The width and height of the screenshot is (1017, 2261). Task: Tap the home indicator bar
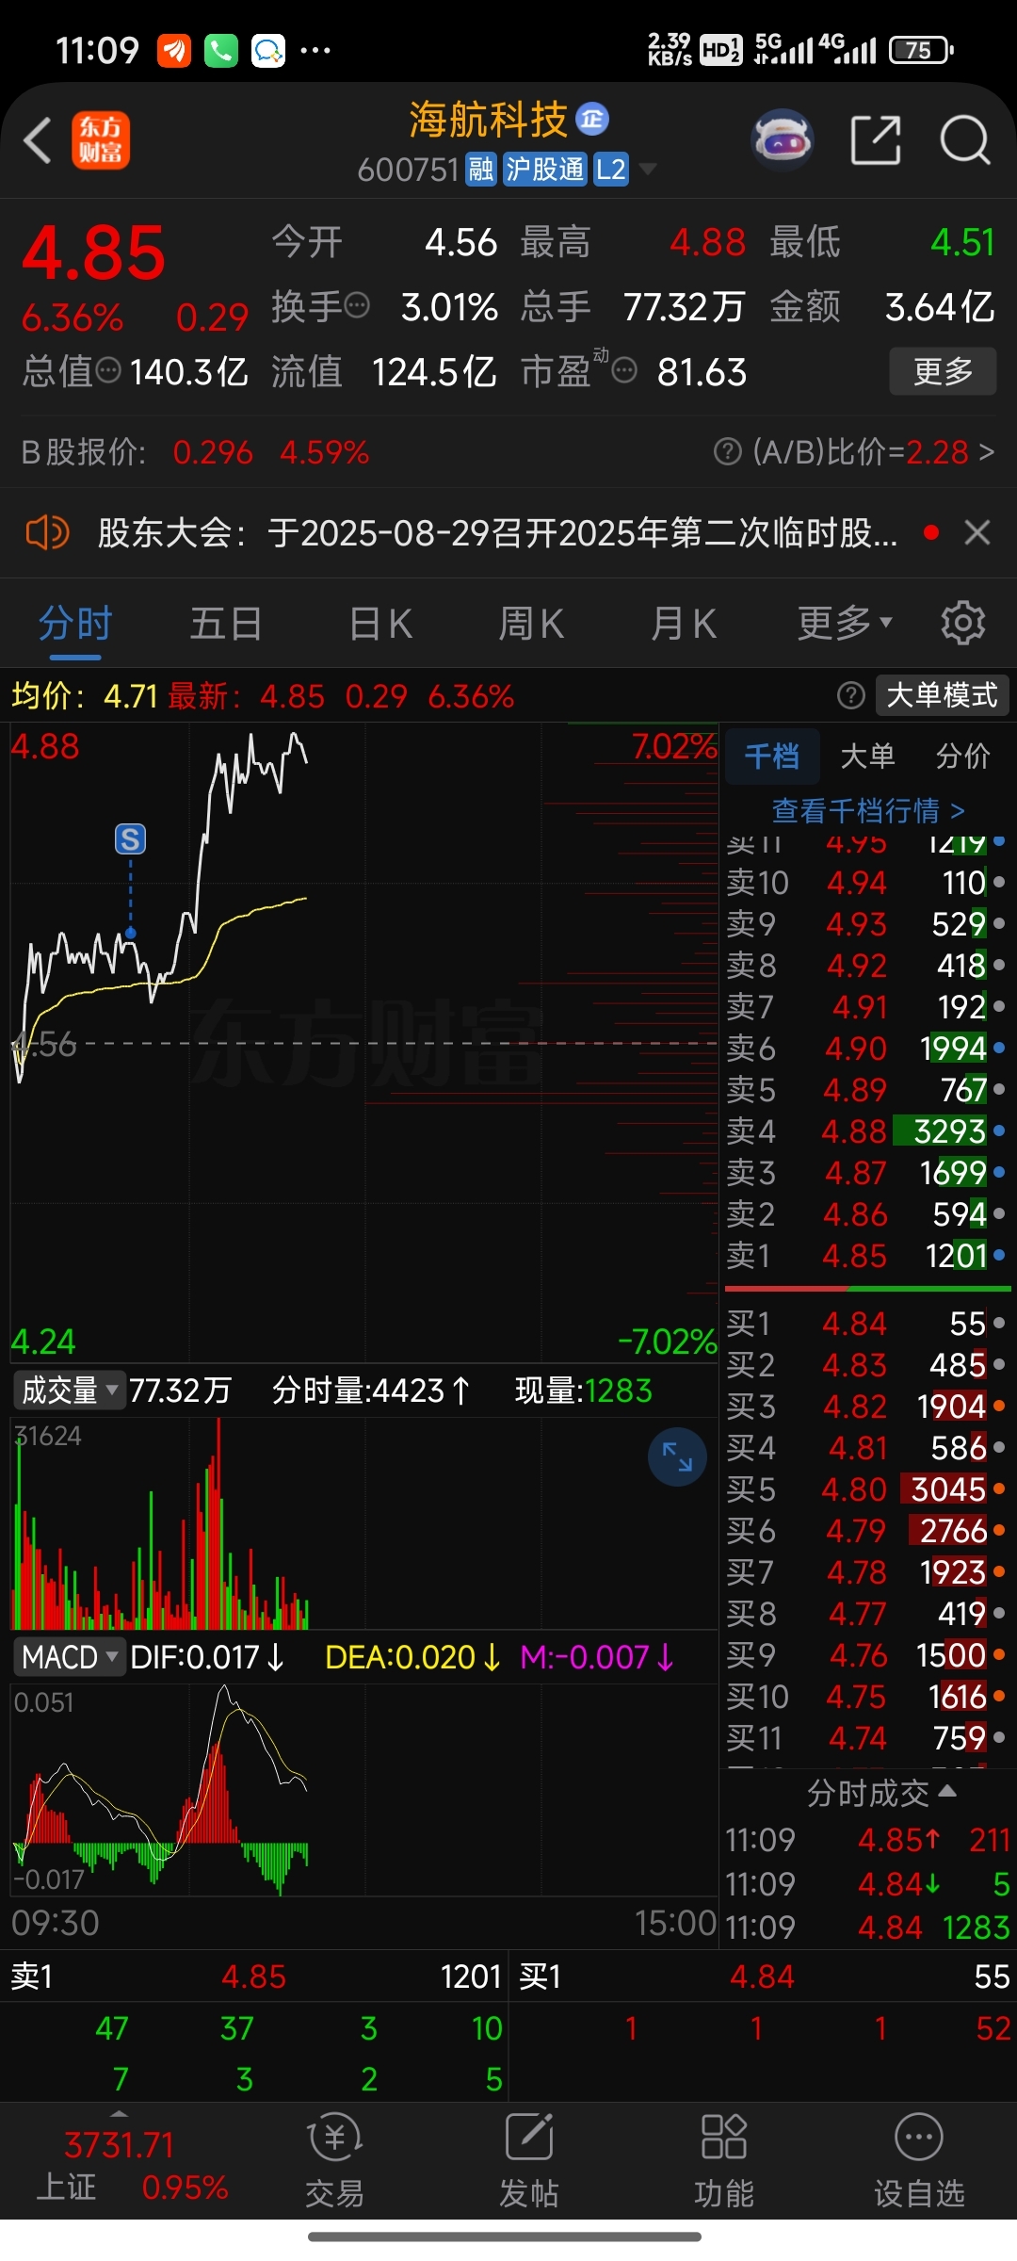pos(505,2237)
